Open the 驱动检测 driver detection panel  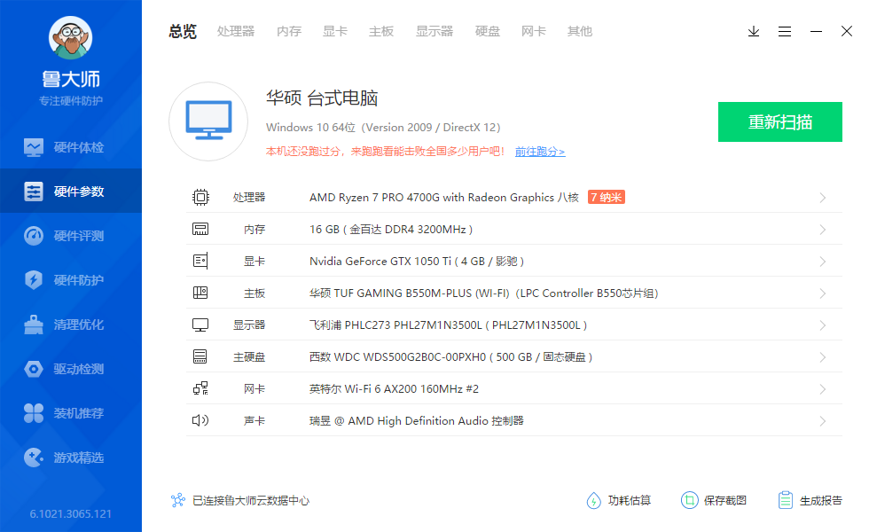tap(71, 368)
